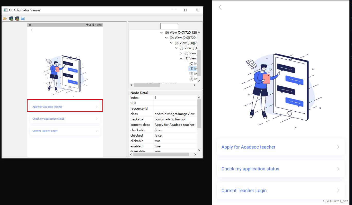Click the UI Automator Viewer title bar app icon
The height and width of the screenshot is (205, 352).
point(5,10)
